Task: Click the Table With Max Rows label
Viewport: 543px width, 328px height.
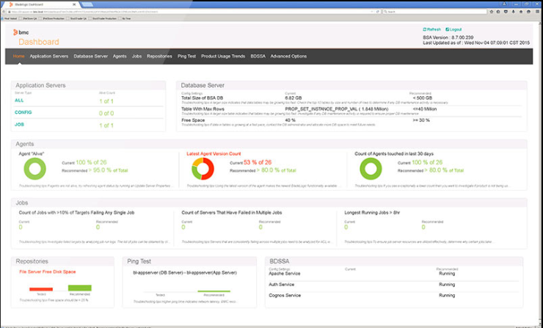Action: coord(203,109)
